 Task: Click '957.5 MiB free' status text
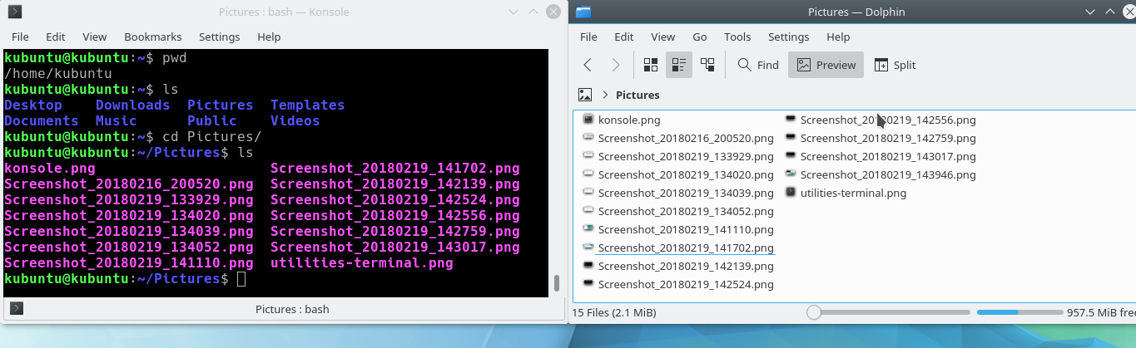1100,313
